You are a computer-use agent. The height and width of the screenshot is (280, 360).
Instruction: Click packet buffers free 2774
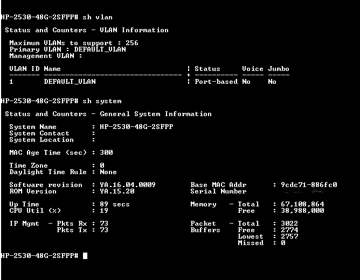point(289,230)
